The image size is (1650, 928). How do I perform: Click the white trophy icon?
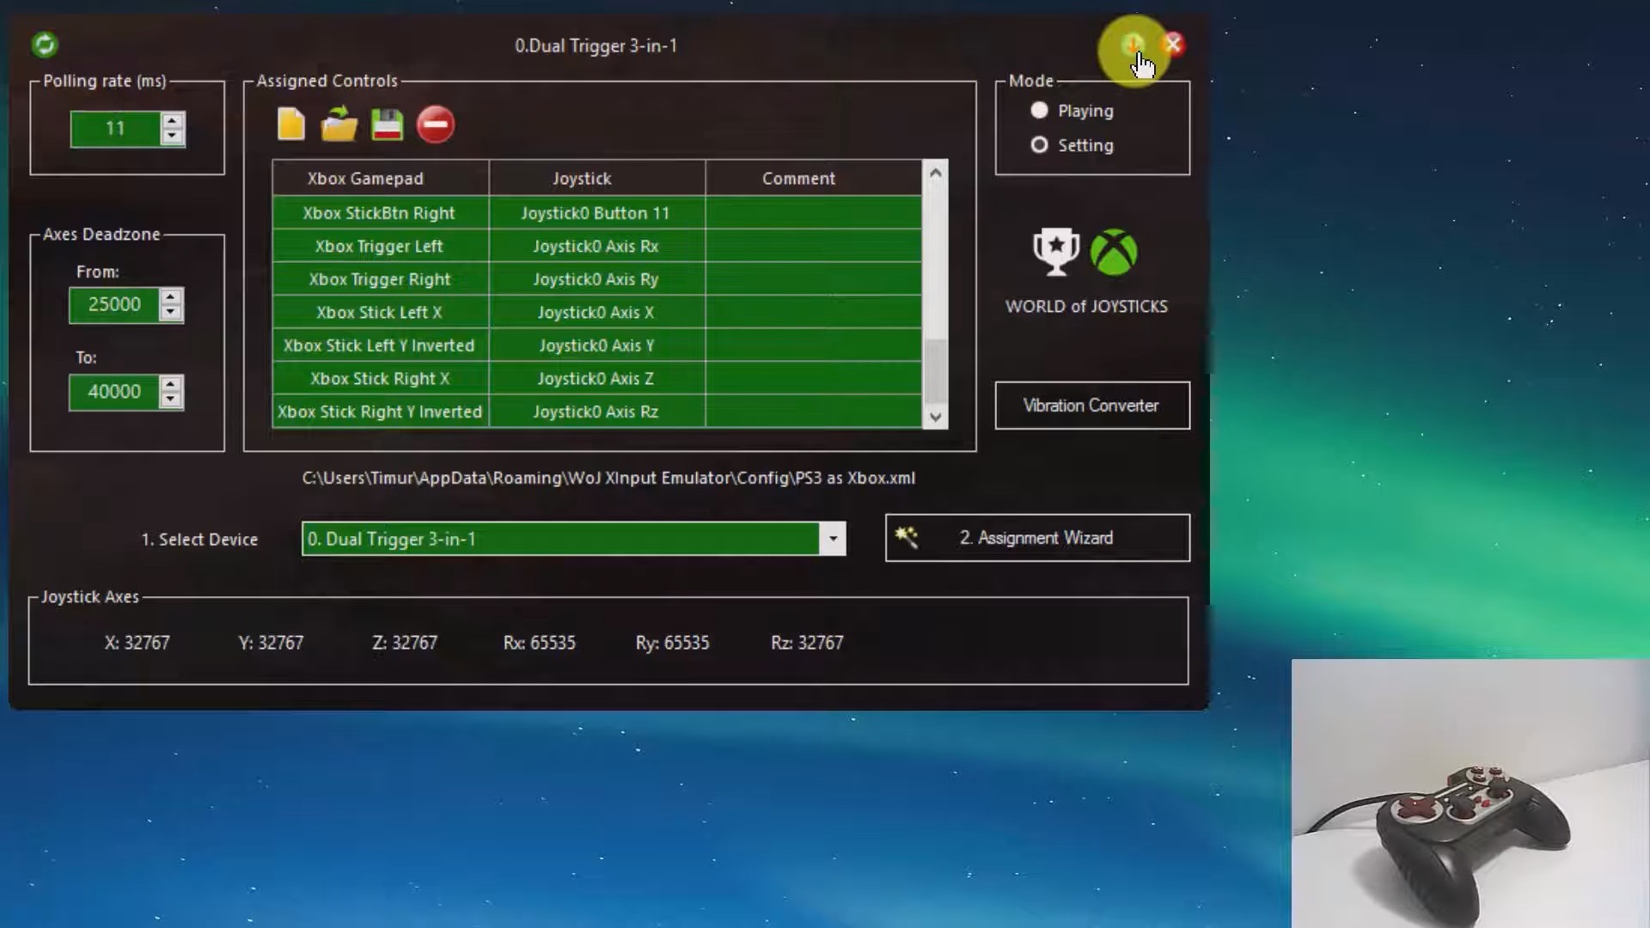(1055, 252)
